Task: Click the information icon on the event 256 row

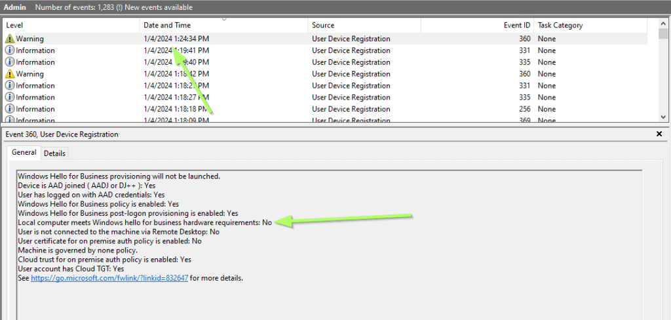Action: (9, 109)
